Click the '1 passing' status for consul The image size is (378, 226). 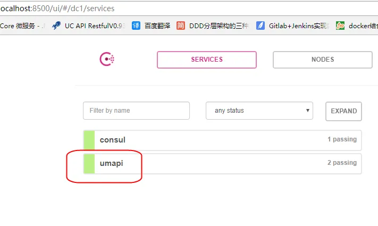pyautogui.click(x=342, y=139)
